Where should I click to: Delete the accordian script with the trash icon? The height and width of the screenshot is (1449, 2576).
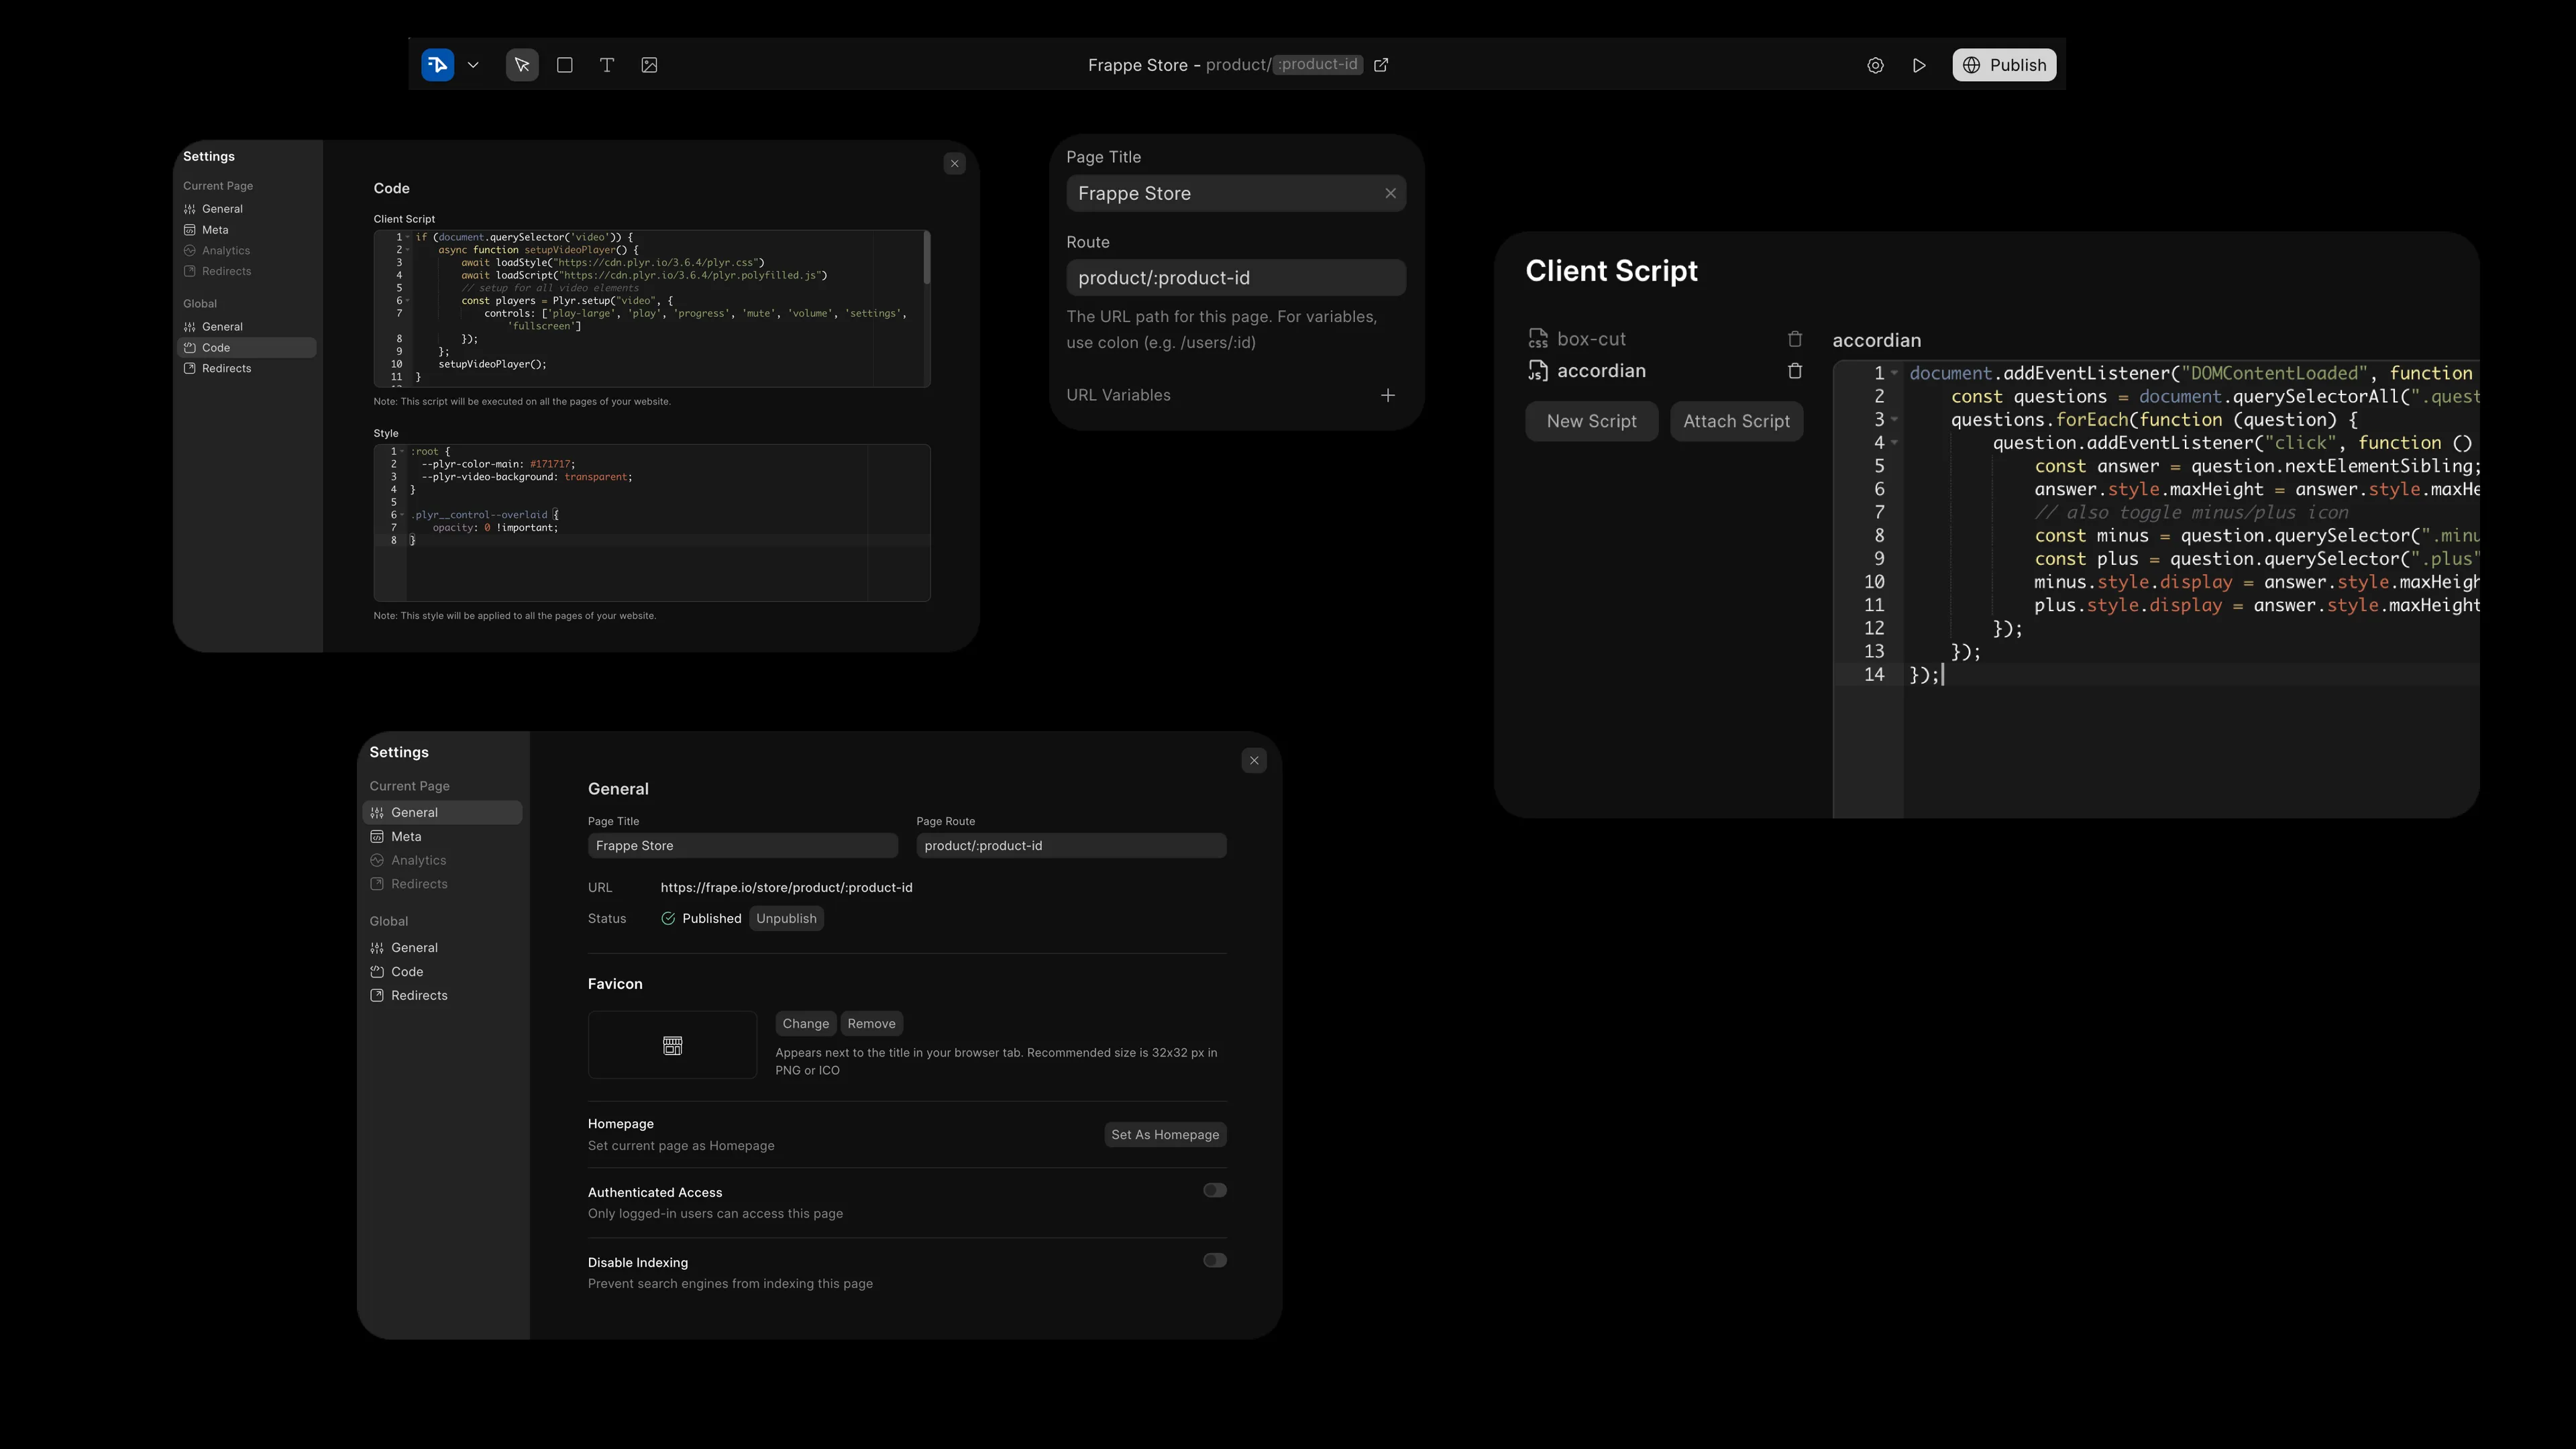point(1795,371)
